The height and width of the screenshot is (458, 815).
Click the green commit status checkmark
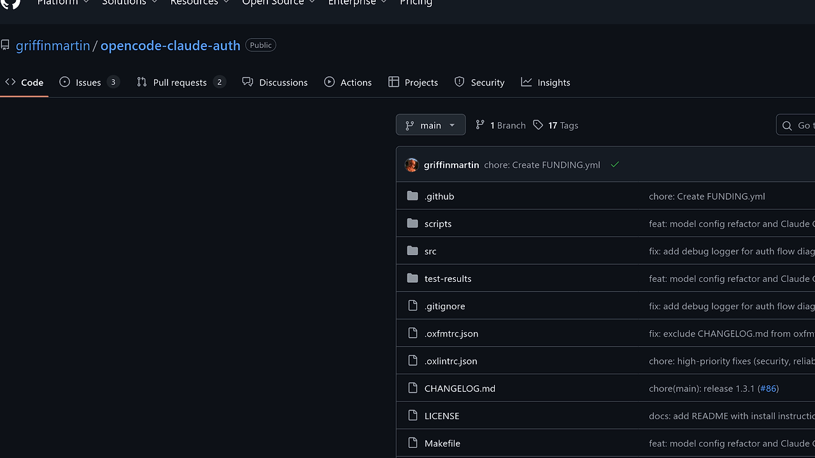tap(615, 165)
